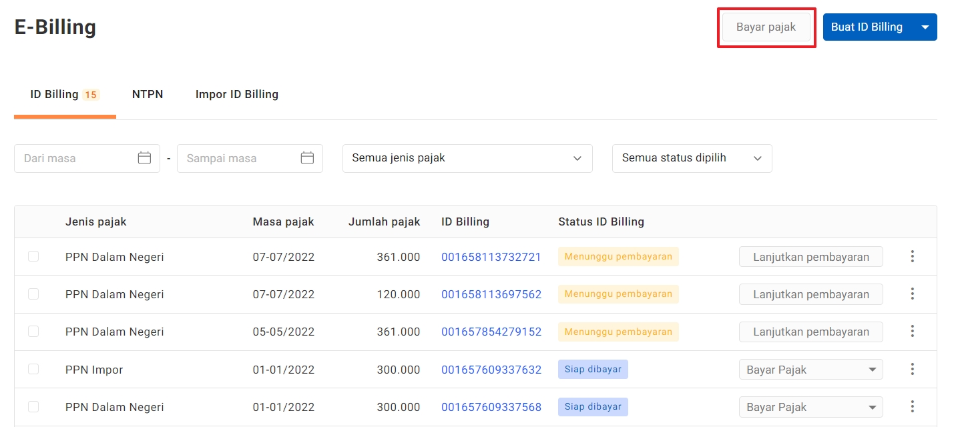
Task: Open three-dot menu for PPN Impor row
Action: (x=912, y=370)
